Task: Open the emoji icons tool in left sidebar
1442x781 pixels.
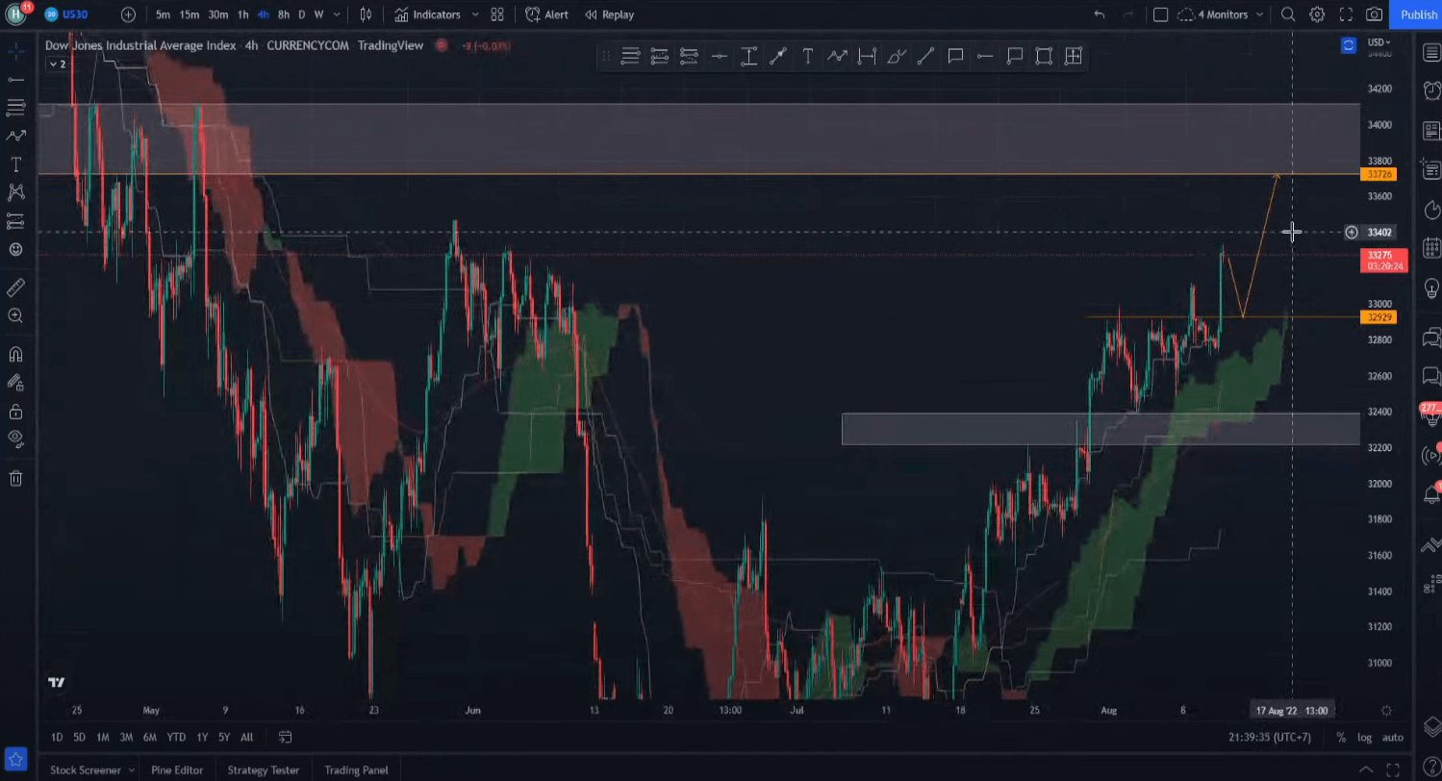Action: 15,250
